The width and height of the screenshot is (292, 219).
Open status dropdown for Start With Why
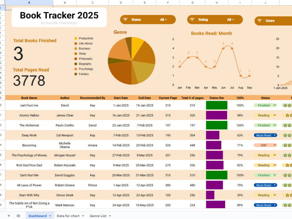[274, 195]
